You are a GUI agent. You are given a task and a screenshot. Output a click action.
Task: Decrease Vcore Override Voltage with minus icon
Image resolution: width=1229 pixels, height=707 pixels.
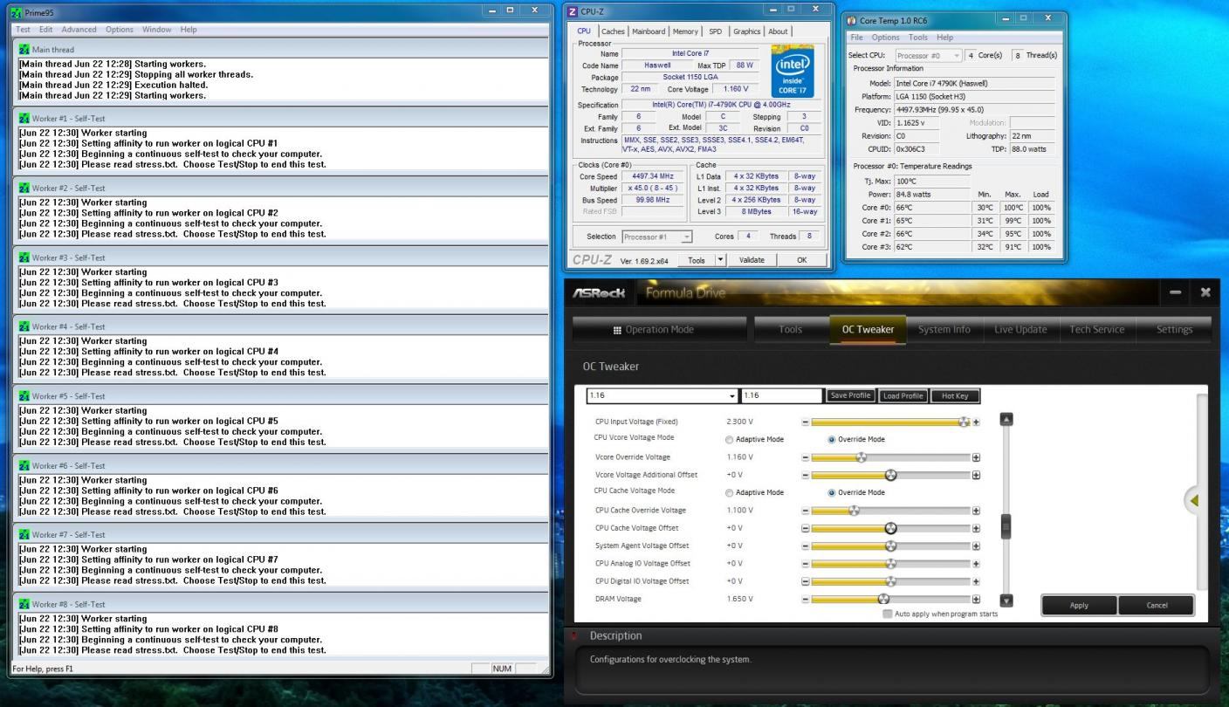[805, 456]
